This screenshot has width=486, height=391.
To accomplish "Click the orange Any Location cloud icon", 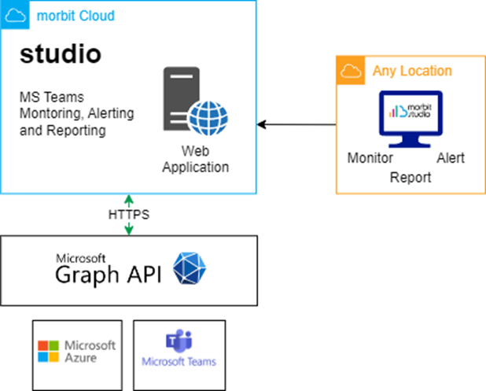I will (351, 71).
